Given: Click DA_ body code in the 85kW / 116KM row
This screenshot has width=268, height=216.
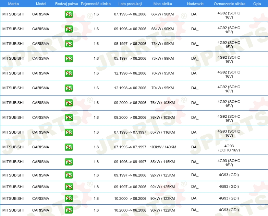Looking at the screenshot, I should click(195, 133).
